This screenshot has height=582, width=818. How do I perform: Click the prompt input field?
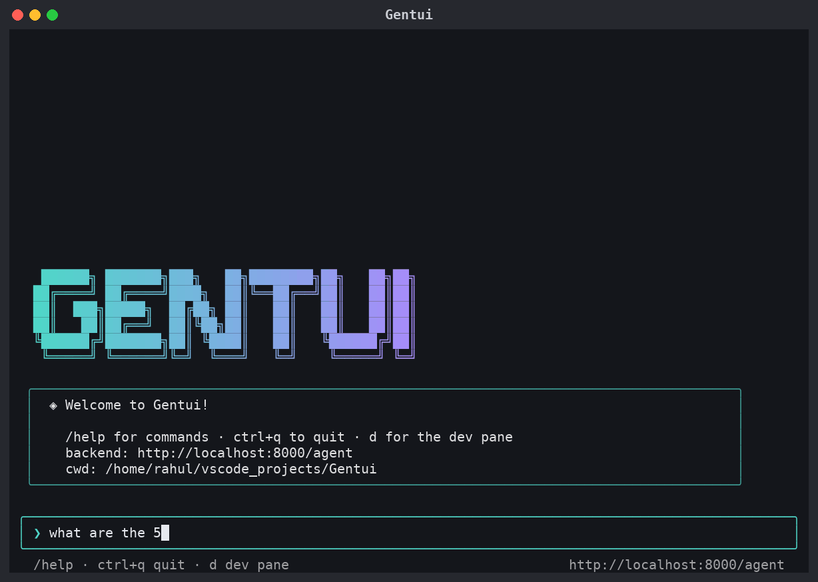409,533
